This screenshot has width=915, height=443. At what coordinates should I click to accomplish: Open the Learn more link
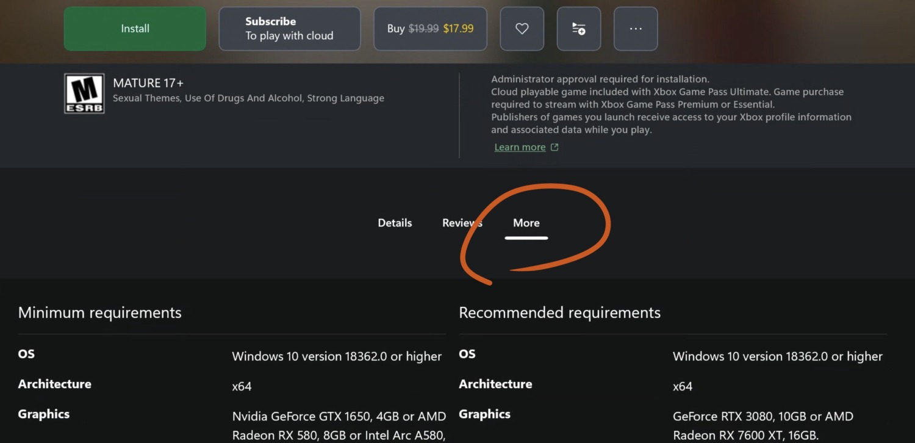point(526,147)
